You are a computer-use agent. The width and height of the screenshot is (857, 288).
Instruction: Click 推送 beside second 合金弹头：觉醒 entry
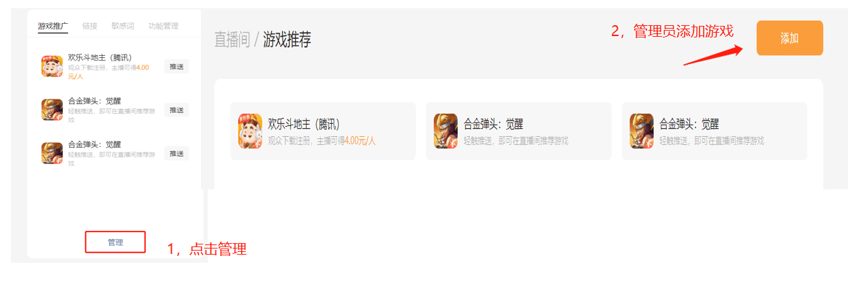(x=176, y=153)
